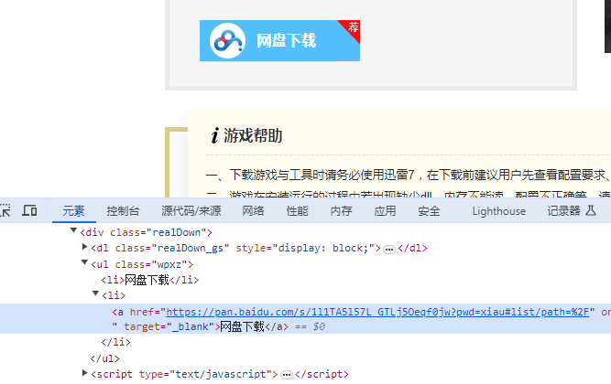The width and height of the screenshot is (611, 384).
Task: Open the 源代码/来源 tab
Action: (191, 211)
